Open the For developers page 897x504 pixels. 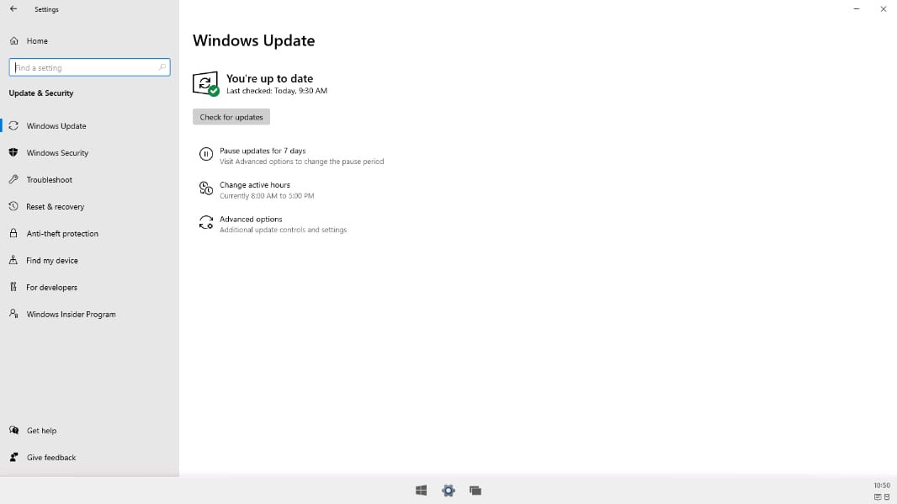point(51,287)
